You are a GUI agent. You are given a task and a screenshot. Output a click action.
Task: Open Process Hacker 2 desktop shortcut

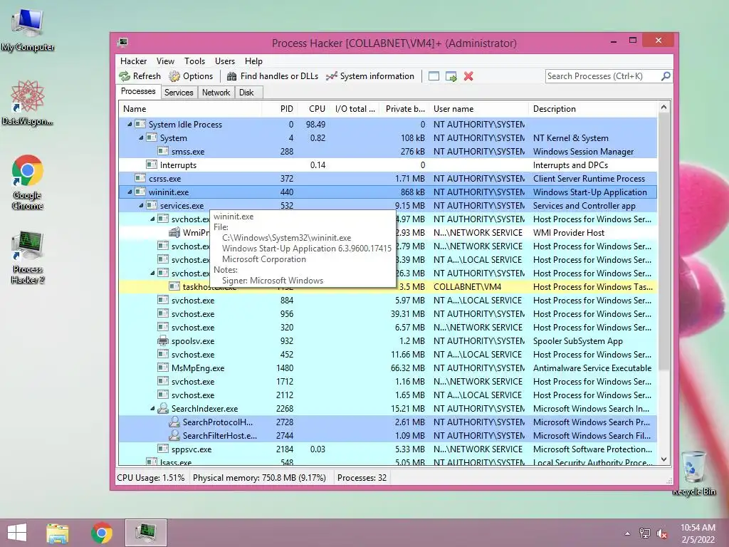pos(28,257)
